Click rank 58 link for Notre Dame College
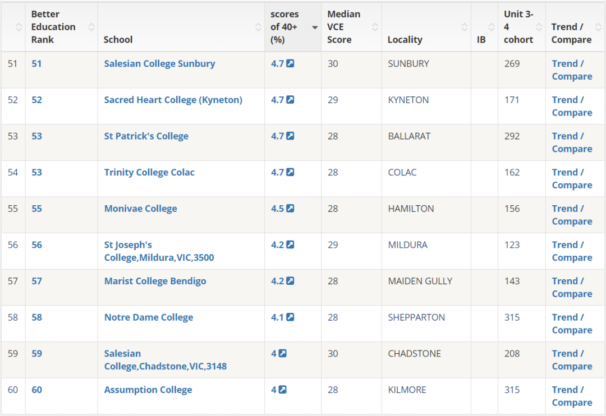Viewport: 606px width, 416px height. (x=36, y=317)
